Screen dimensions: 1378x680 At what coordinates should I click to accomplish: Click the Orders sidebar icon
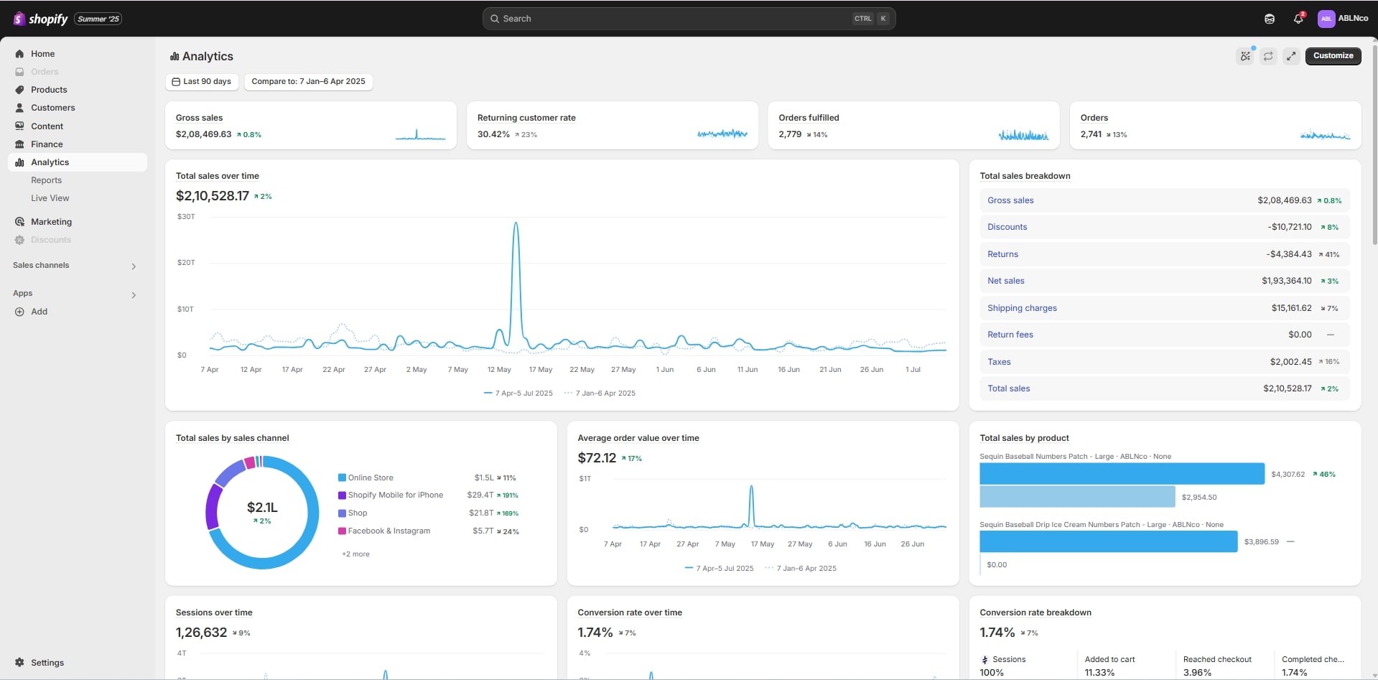(x=19, y=72)
